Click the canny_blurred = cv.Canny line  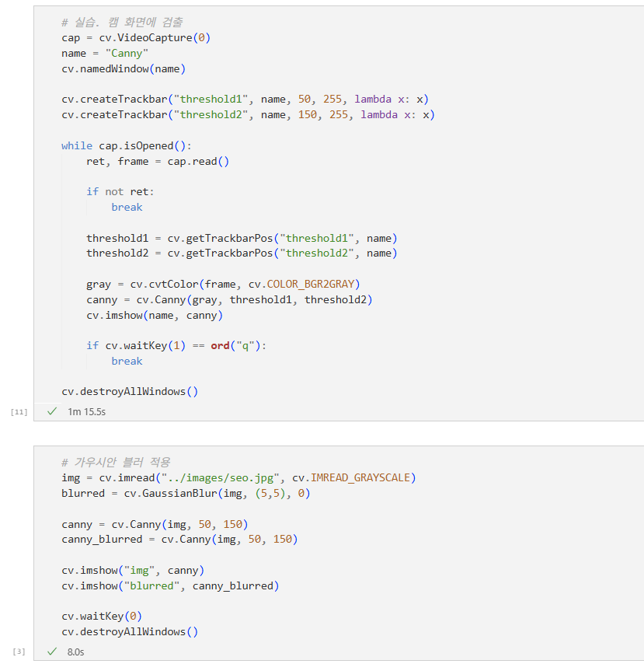[179, 539]
